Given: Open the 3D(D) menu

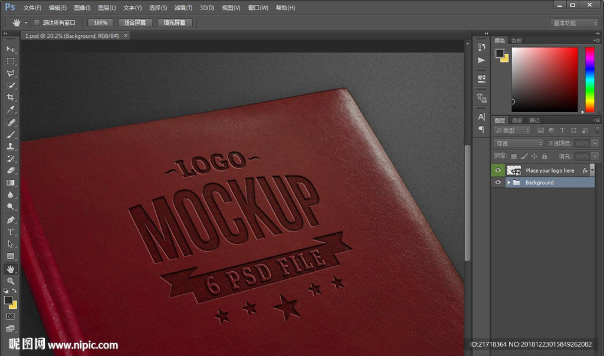Looking at the screenshot, I should point(206,8).
